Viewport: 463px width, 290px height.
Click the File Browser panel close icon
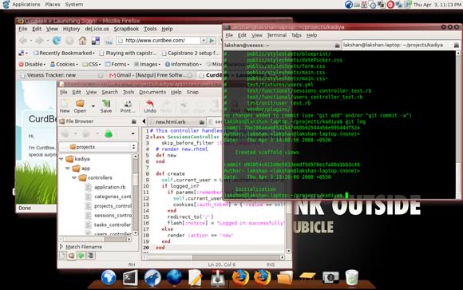coord(134,121)
